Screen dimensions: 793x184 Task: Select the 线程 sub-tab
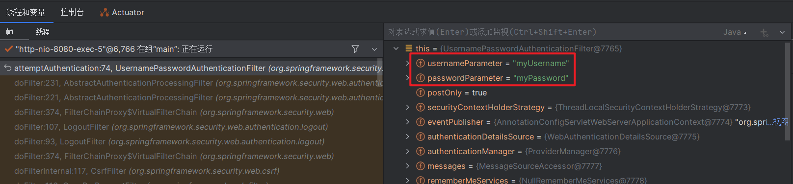[43, 32]
